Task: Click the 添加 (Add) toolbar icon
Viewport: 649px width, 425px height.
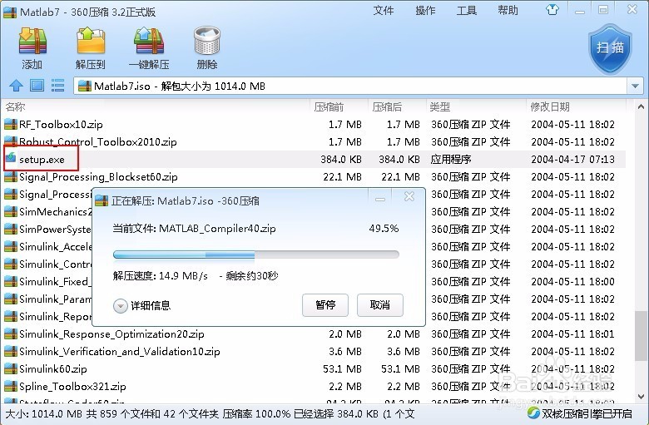Action: pos(32,42)
